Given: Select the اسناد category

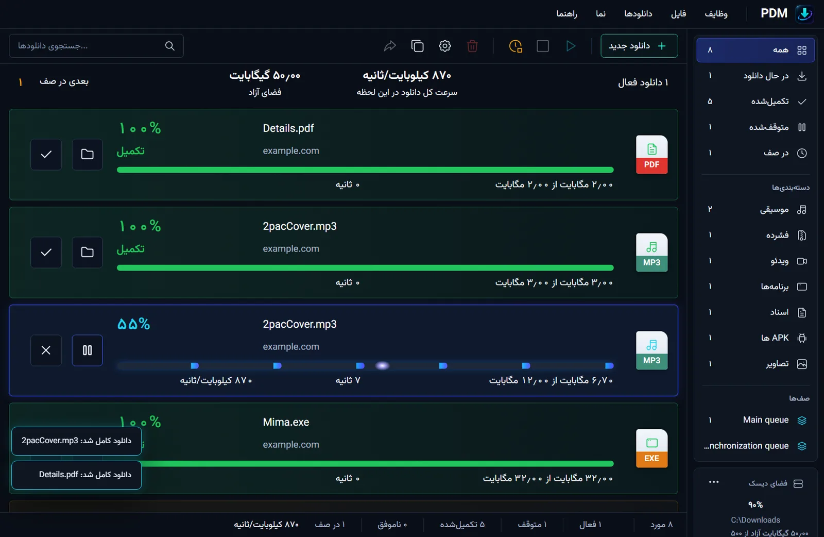Looking at the screenshot, I should (756, 312).
